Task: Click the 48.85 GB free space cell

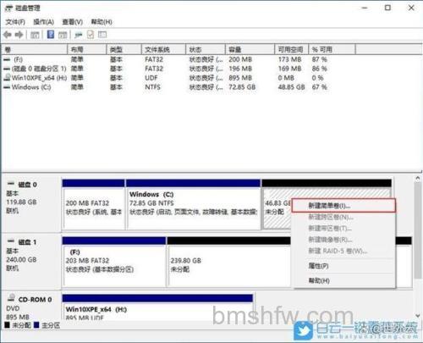Action: tap(291, 87)
